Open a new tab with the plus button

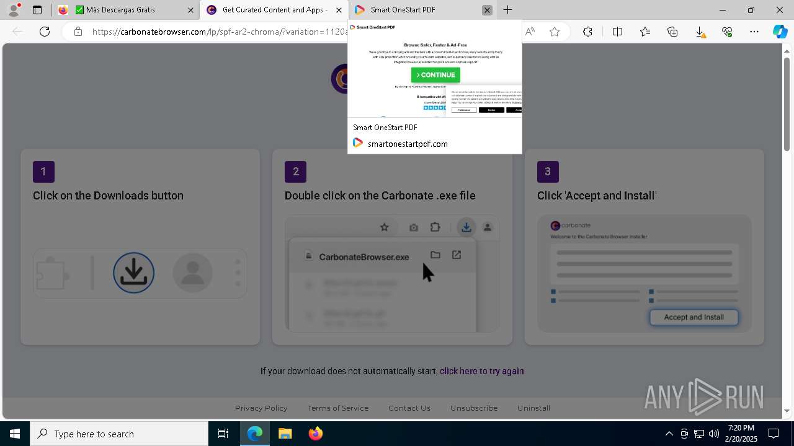tap(507, 10)
